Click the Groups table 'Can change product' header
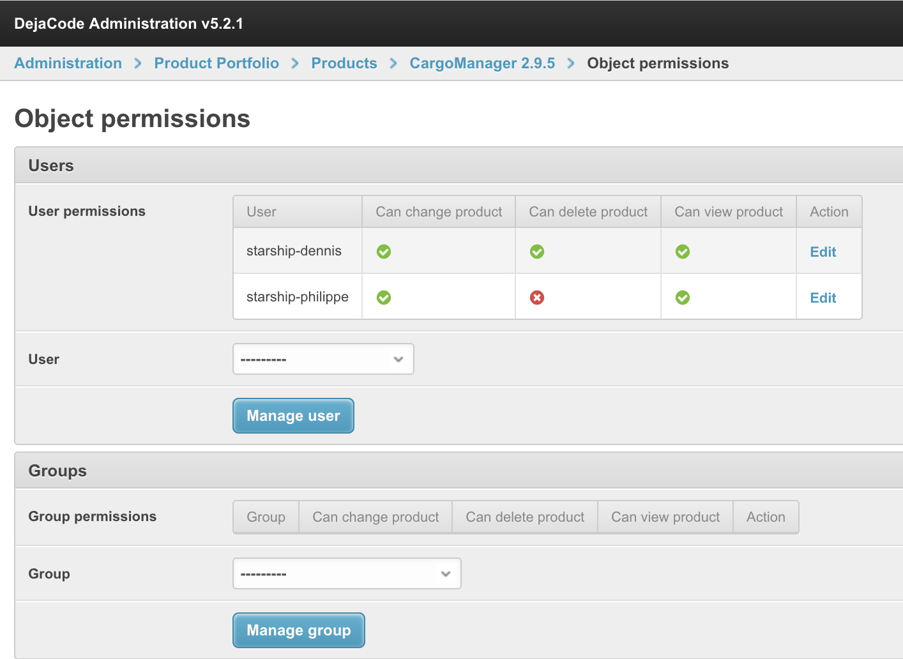 pos(376,517)
